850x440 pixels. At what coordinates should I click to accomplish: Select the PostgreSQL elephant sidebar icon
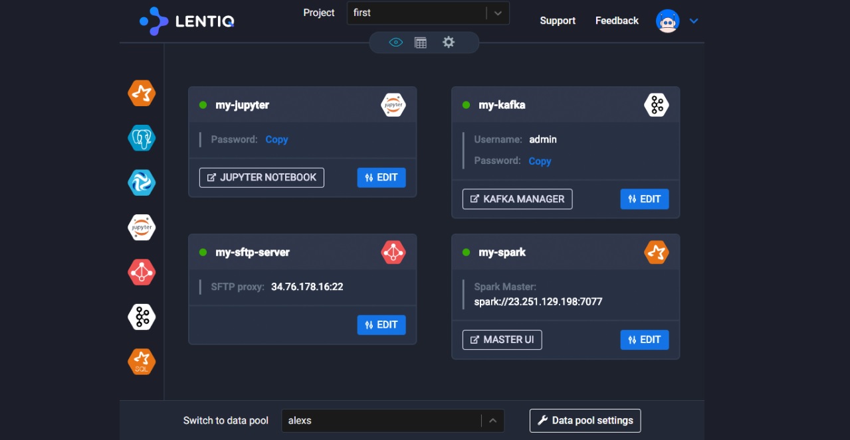pyautogui.click(x=142, y=138)
